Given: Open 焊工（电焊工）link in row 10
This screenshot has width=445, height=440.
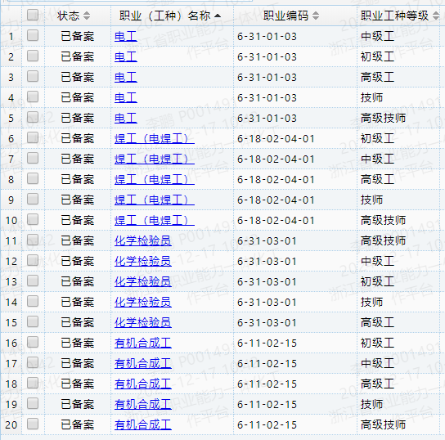Looking at the screenshot, I should coord(155,221).
